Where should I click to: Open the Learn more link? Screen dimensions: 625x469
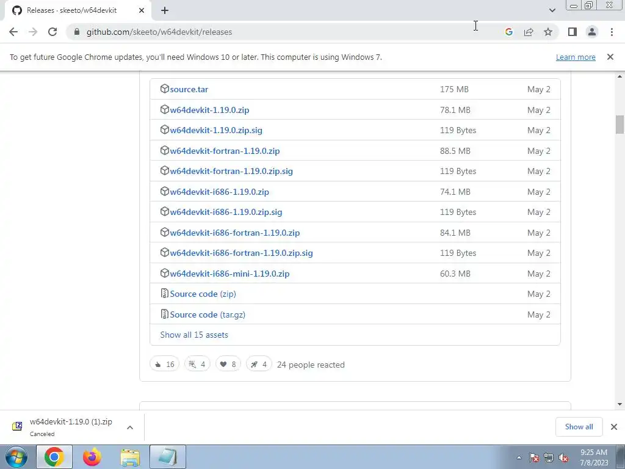(576, 57)
